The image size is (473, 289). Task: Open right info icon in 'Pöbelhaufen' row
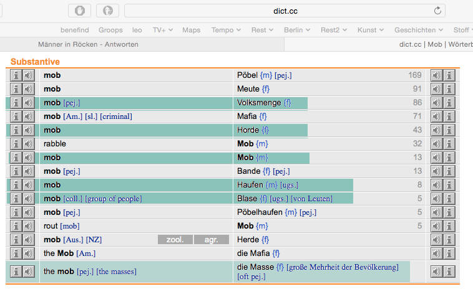tap(449, 212)
